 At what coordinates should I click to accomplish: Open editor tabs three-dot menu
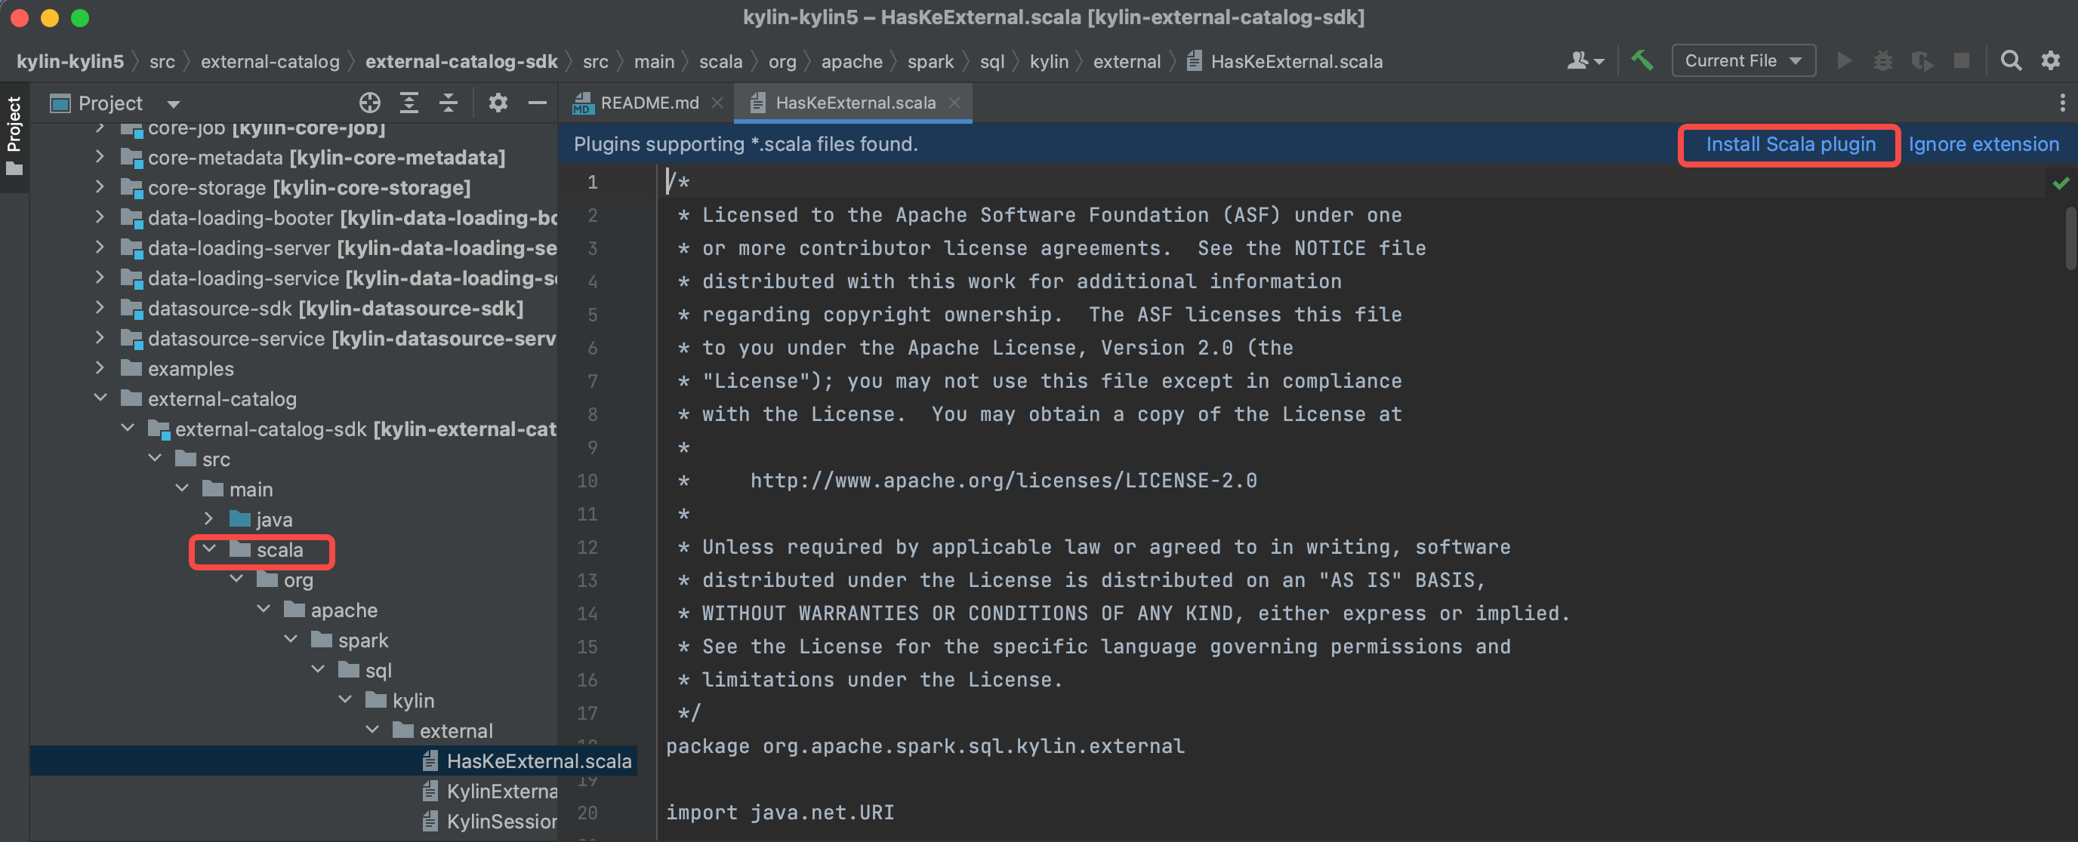(x=2062, y=103)
